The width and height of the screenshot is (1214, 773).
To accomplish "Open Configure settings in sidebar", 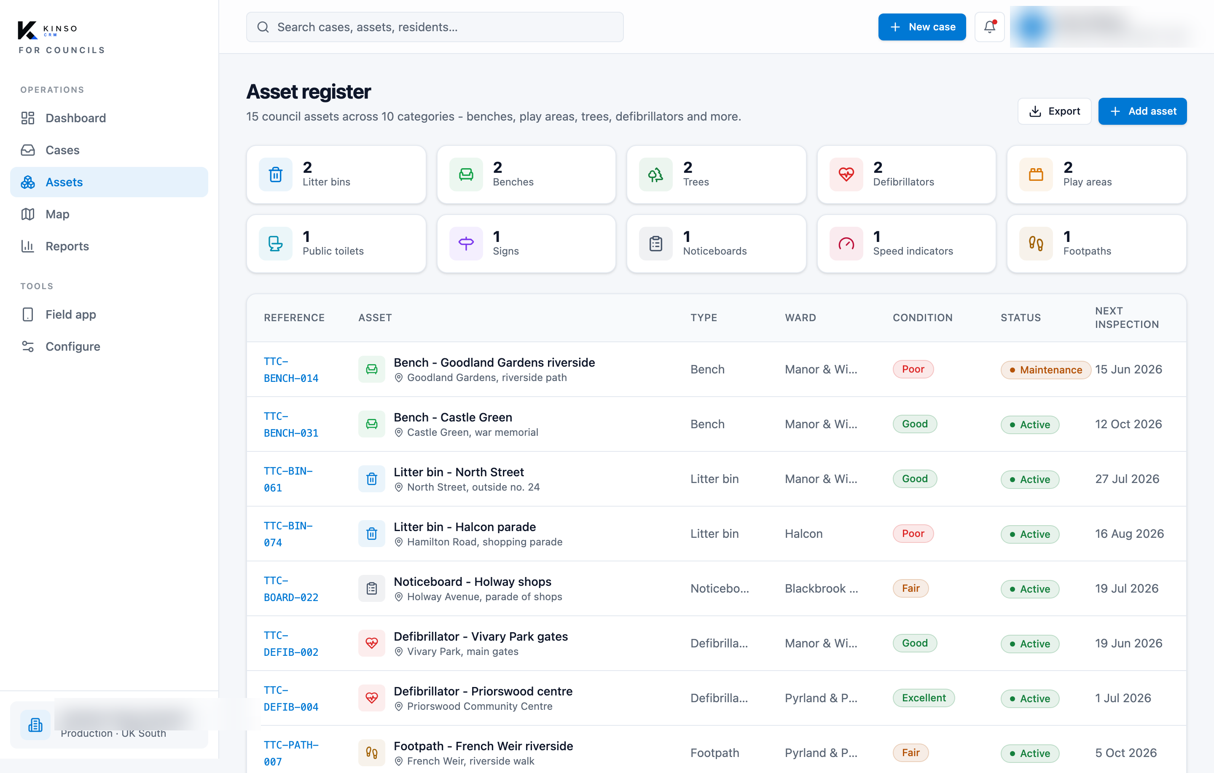I will coord(109,346).
